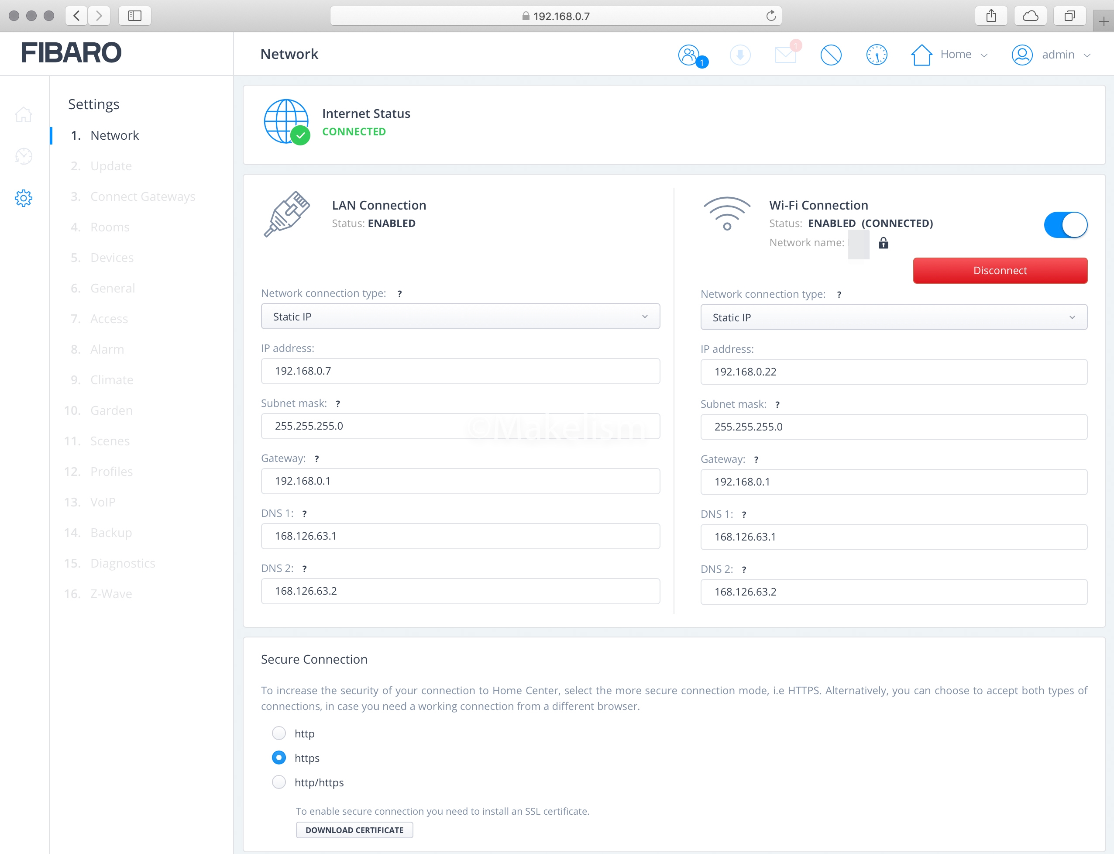Click the clock icon in header
Screen dimensions: 1114x854
point(877,55)
